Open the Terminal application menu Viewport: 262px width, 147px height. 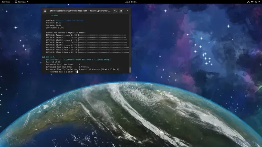tap(21, 2)
